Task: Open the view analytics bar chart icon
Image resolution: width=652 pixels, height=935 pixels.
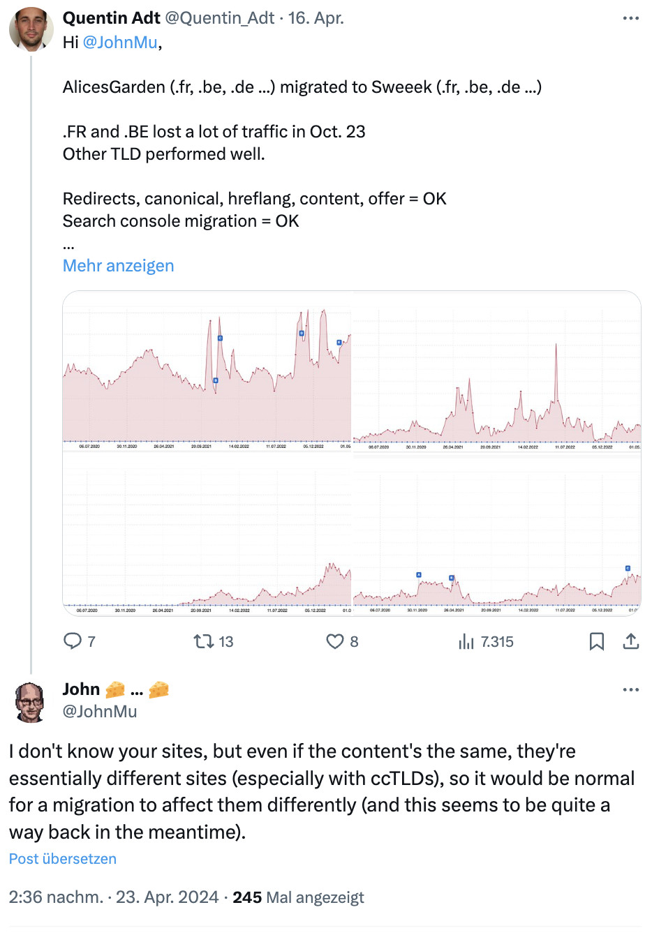Action: click(x=466, y=641)
